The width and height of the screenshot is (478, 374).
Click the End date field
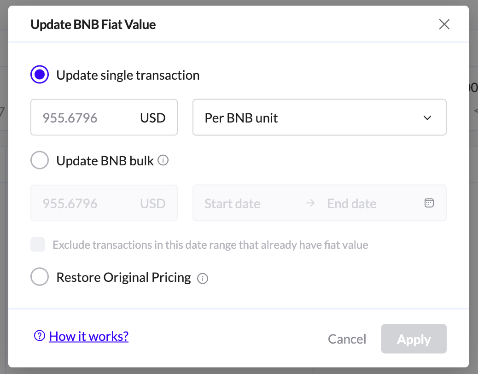point(352,204)
